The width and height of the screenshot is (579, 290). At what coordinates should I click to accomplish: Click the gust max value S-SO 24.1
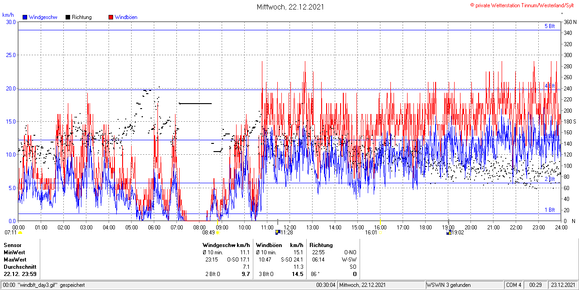click(291, 260)
